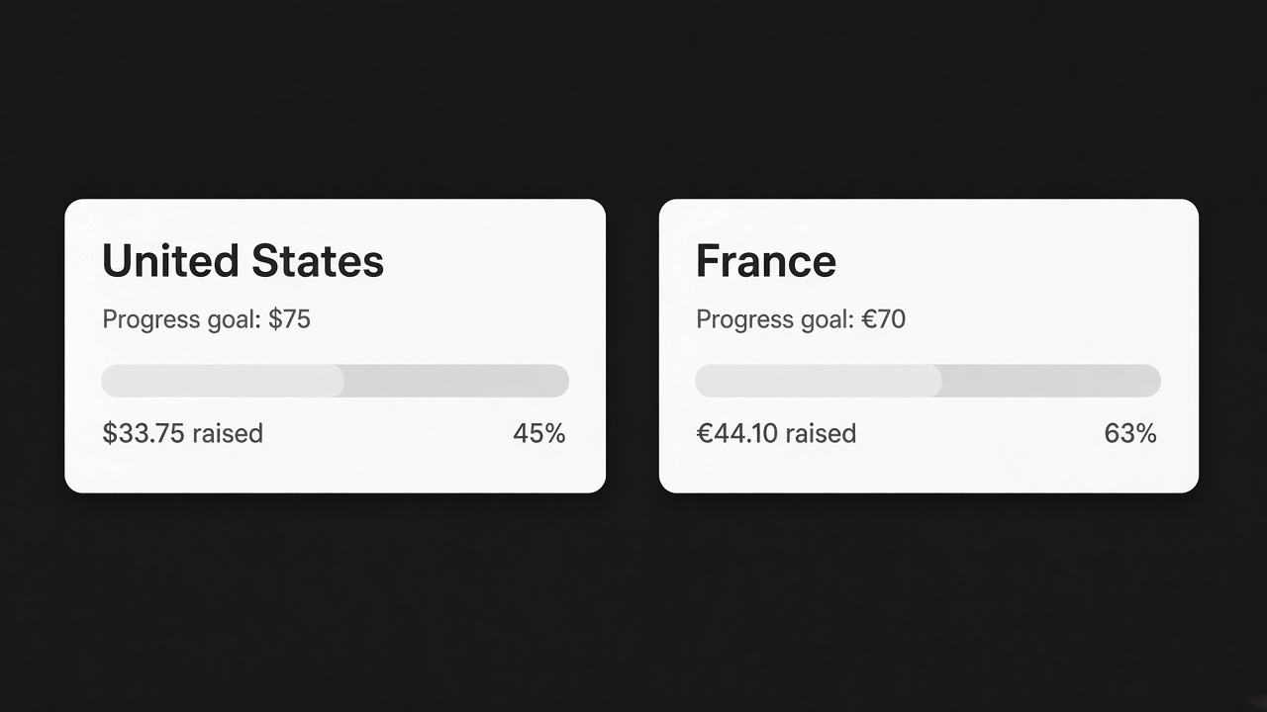Click the 63% percentage label
The image size is (1267, 712).
pyautogui.click(x=1130, y=433)
